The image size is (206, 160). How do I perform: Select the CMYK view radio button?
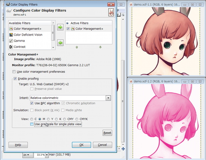(x=77, y=119)
